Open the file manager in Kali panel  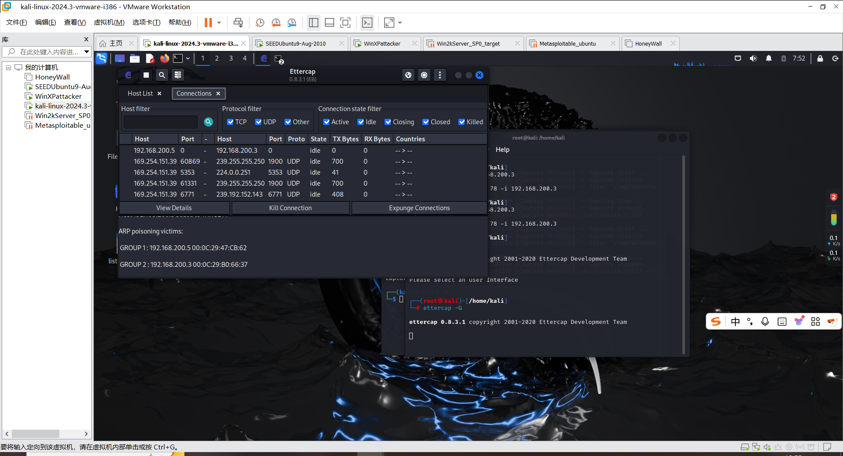(135, 58)
